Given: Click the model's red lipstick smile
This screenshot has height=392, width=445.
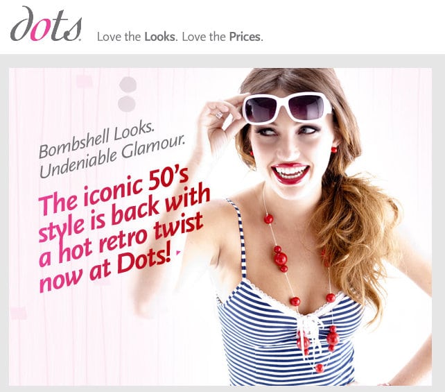Looking at the screenshot, I should click(290, 173).
